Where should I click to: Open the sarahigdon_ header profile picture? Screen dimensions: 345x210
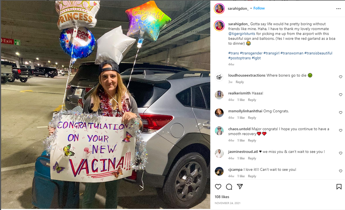[219, 8]
